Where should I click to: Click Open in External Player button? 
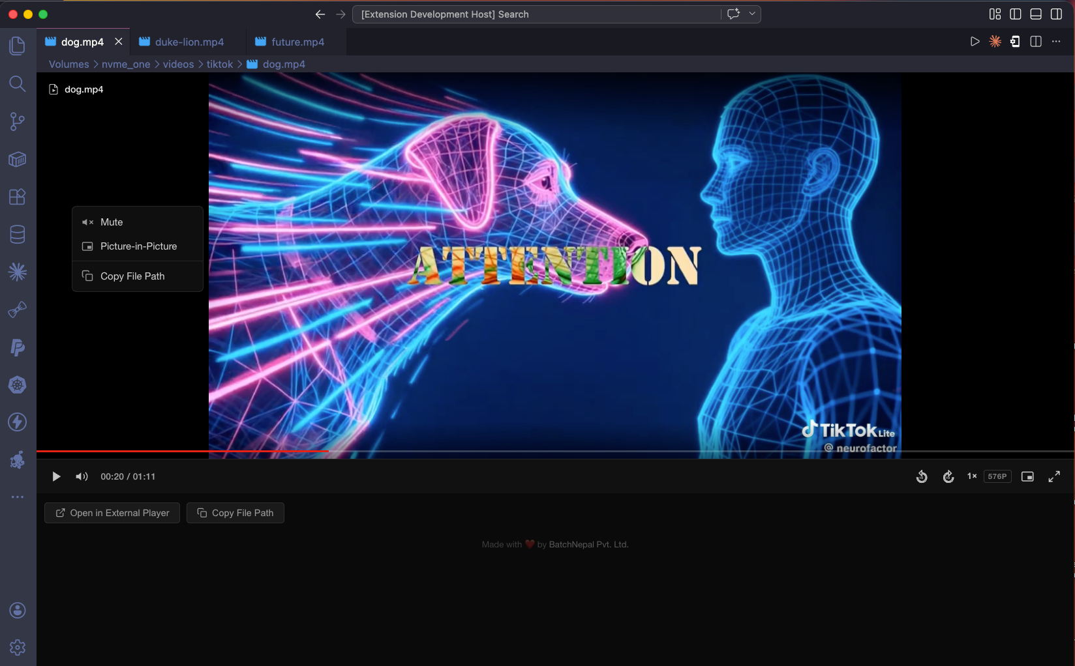[112, 513]
